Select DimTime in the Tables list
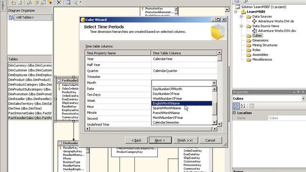 click(30, 108)
